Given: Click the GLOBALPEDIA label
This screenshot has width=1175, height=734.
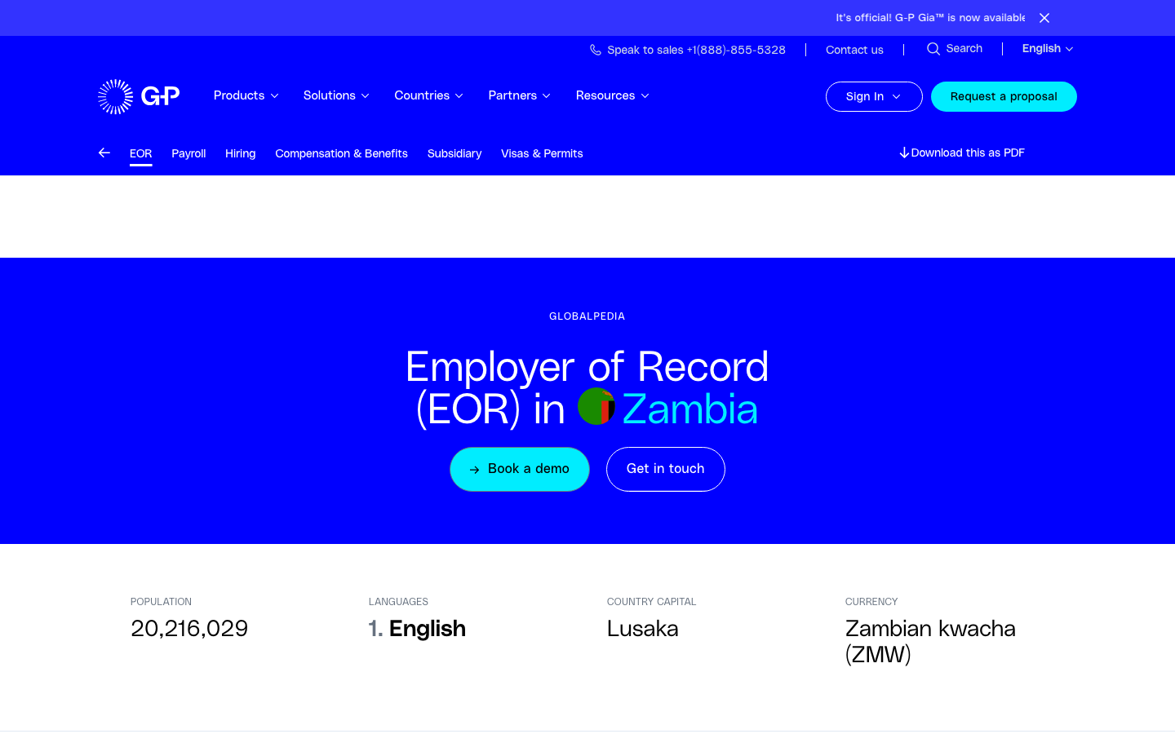Looking at the screenshot, I should click(587, 316).
